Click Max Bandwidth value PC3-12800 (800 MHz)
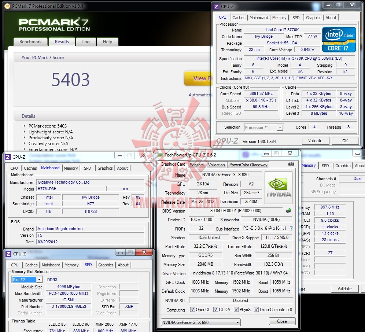The width and height of the screenshot is (365, 332). 69,294
